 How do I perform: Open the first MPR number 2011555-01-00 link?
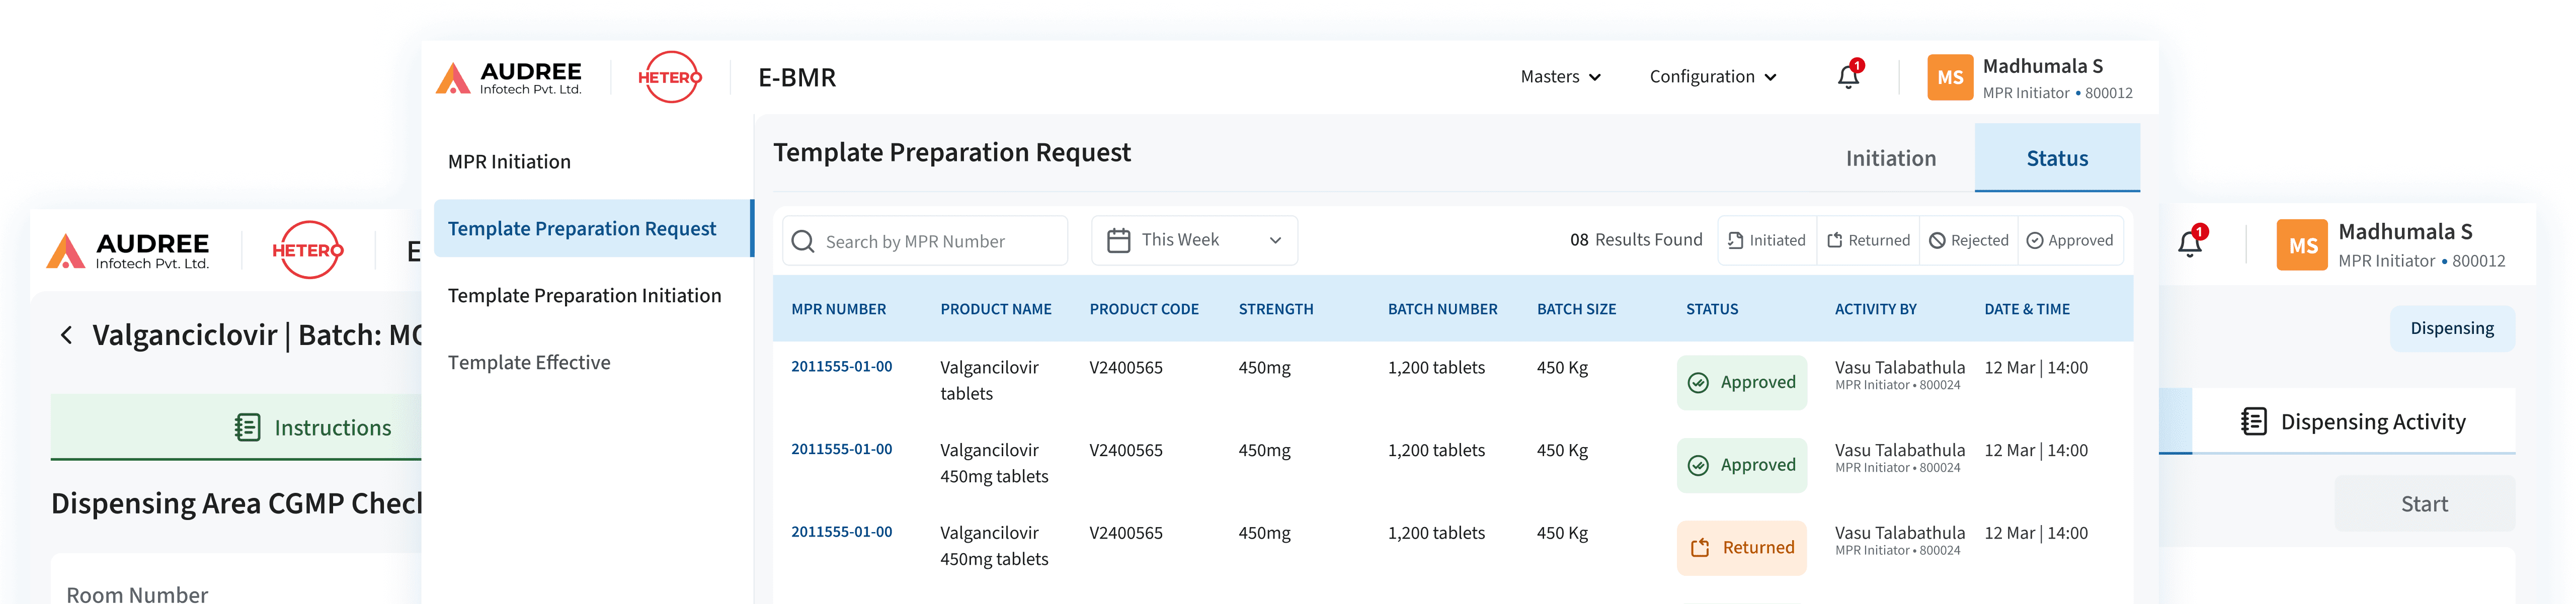coord(841,367)
